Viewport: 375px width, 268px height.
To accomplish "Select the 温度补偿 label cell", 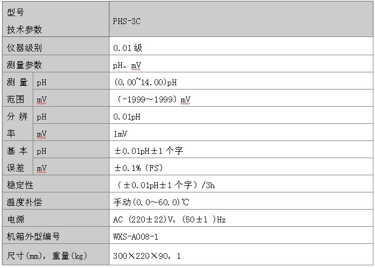I will 25,202.
